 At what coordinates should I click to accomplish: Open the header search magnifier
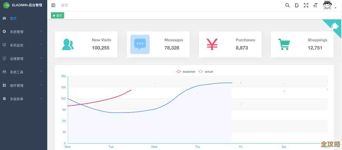tap(287, 5)
